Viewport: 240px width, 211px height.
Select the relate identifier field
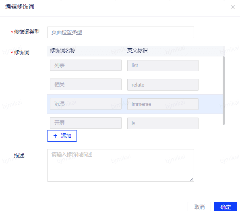(x=163, y=85)
